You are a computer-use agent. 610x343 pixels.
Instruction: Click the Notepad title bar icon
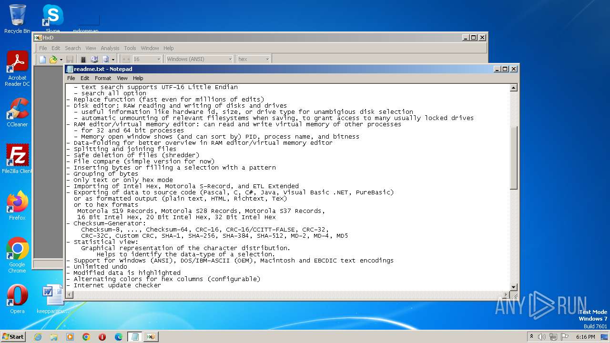coord(70,69)
